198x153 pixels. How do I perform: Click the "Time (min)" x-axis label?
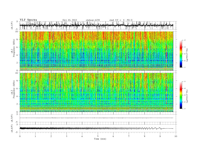tap(100, 139)
